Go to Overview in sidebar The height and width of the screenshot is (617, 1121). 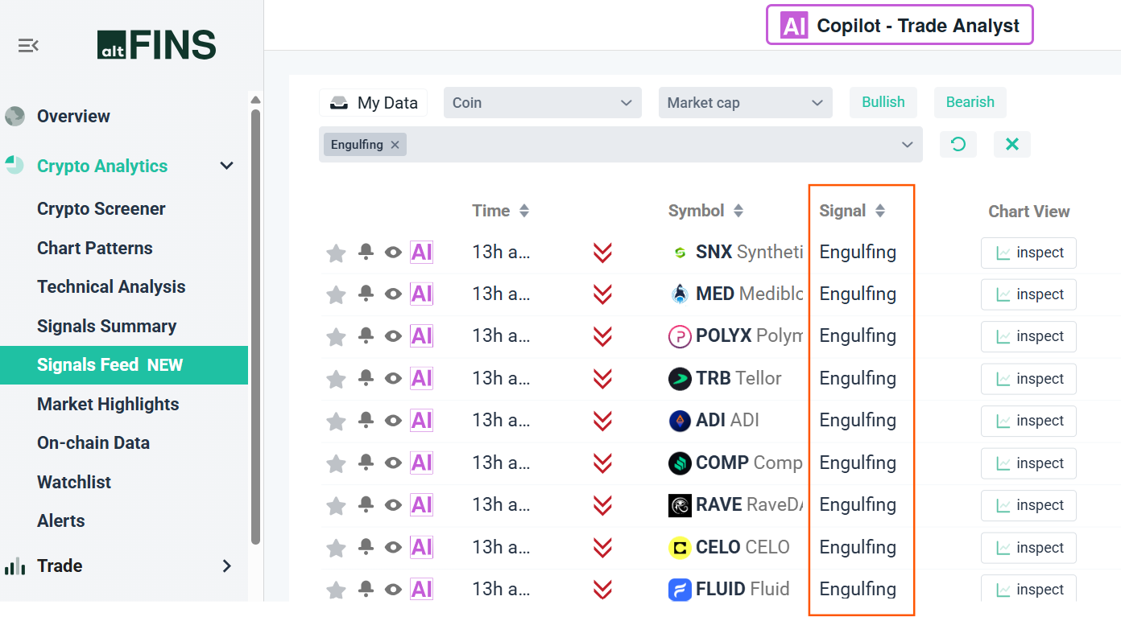(73, 116)
